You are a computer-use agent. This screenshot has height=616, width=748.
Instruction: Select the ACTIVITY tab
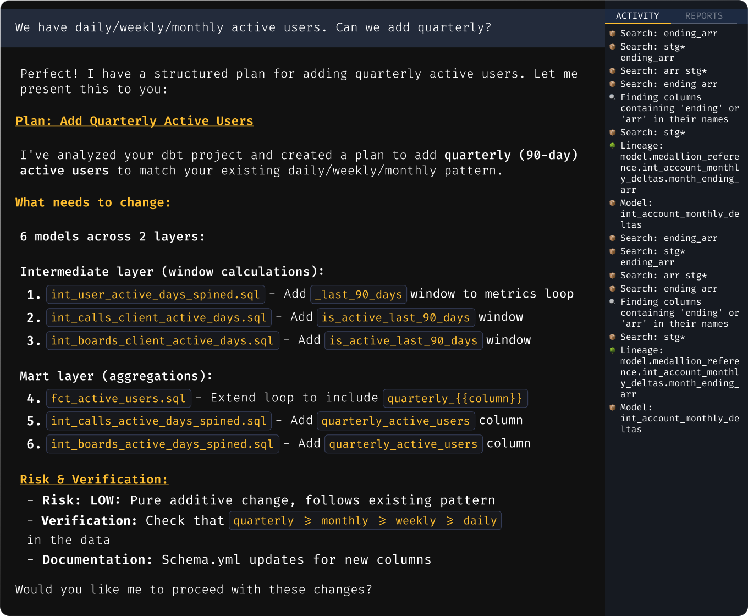[x=637, y=16]
